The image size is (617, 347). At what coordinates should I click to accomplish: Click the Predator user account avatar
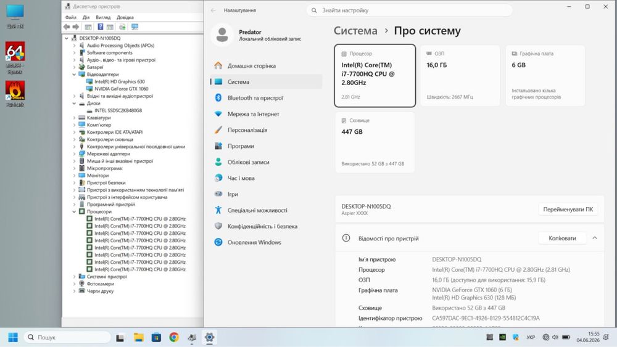(x=222, y=35)
